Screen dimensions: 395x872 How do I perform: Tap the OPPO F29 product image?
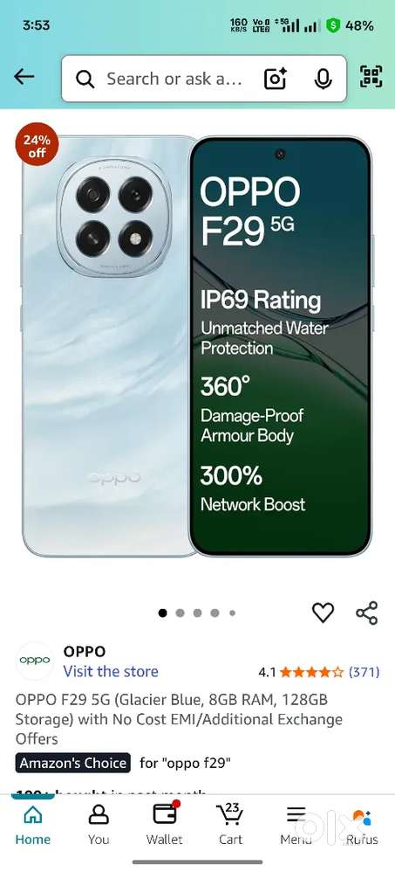click(197, 346)
